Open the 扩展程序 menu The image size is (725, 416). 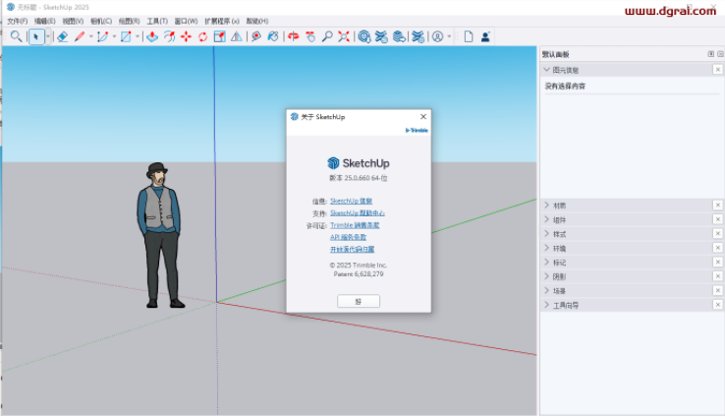tap(222, 22)
